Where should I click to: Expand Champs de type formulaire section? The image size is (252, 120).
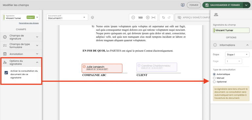click(x=21, y=45)
